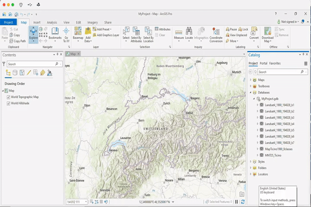Uncheck the World Topographic Map layer
Screen dimensions: 311x207
coord(8,97)
